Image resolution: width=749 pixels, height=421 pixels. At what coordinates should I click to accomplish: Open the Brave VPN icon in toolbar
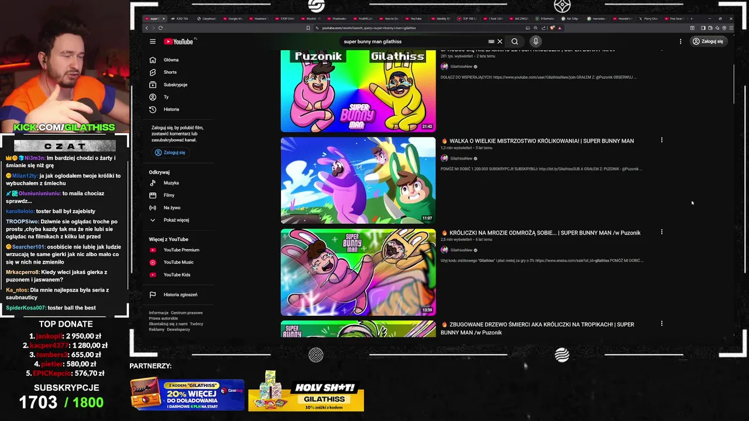[724, 27]
